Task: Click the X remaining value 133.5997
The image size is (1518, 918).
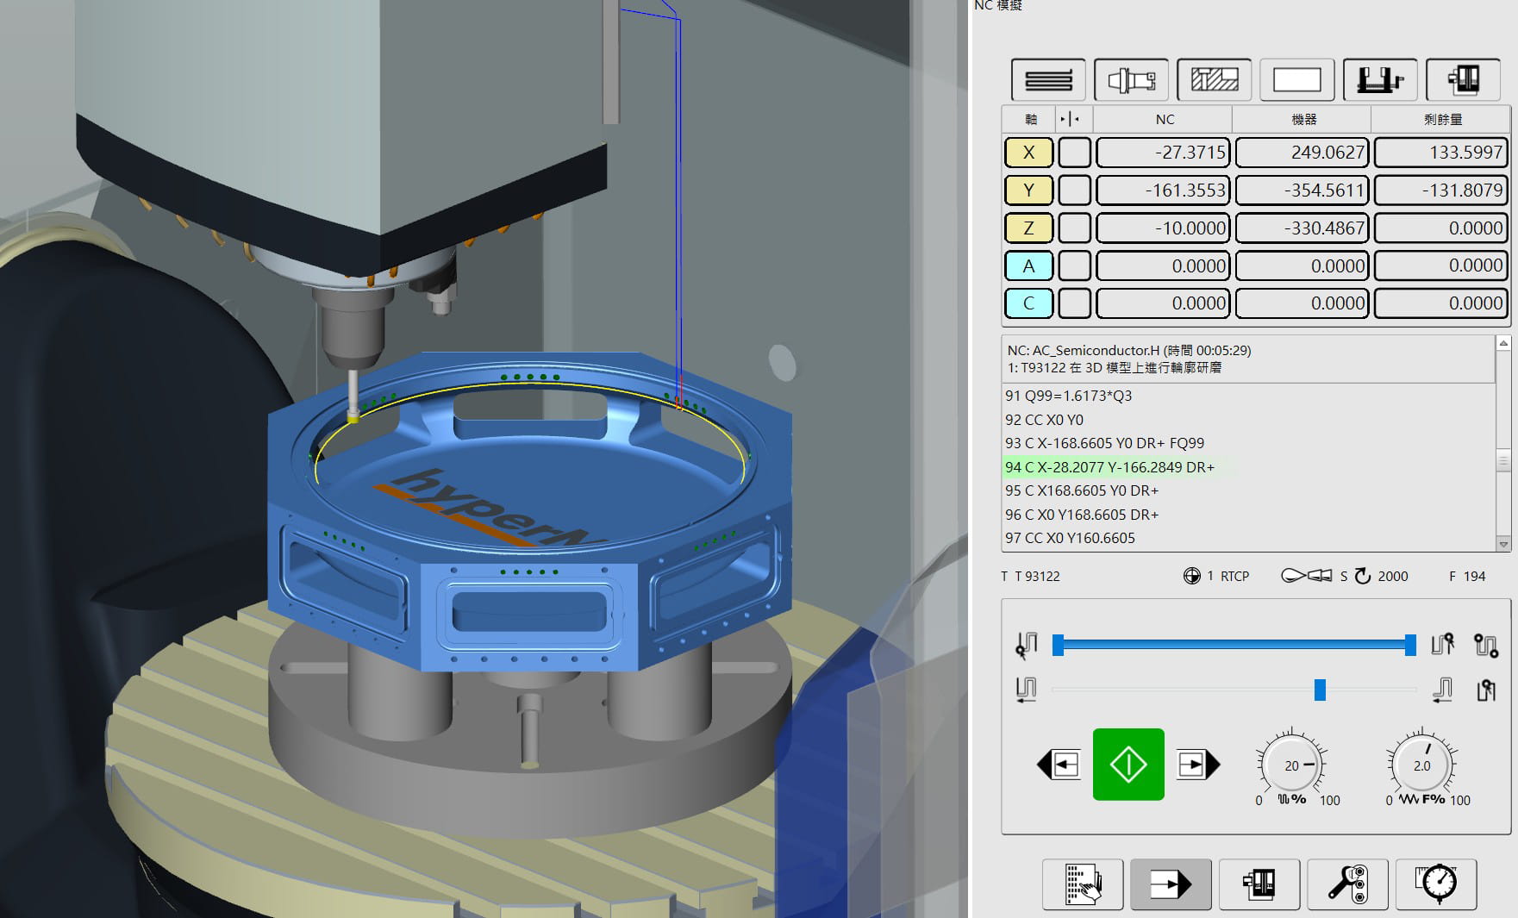Action: (1441, 153)
